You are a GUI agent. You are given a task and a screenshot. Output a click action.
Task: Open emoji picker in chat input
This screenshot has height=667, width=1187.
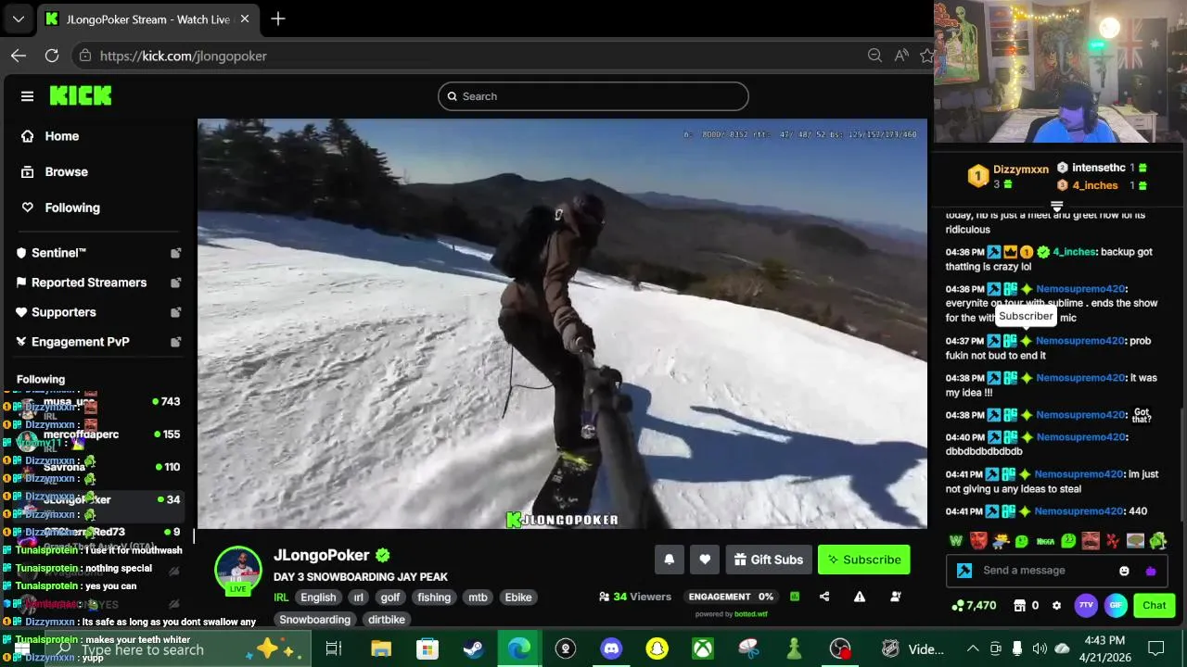(x=1124, y=571)
